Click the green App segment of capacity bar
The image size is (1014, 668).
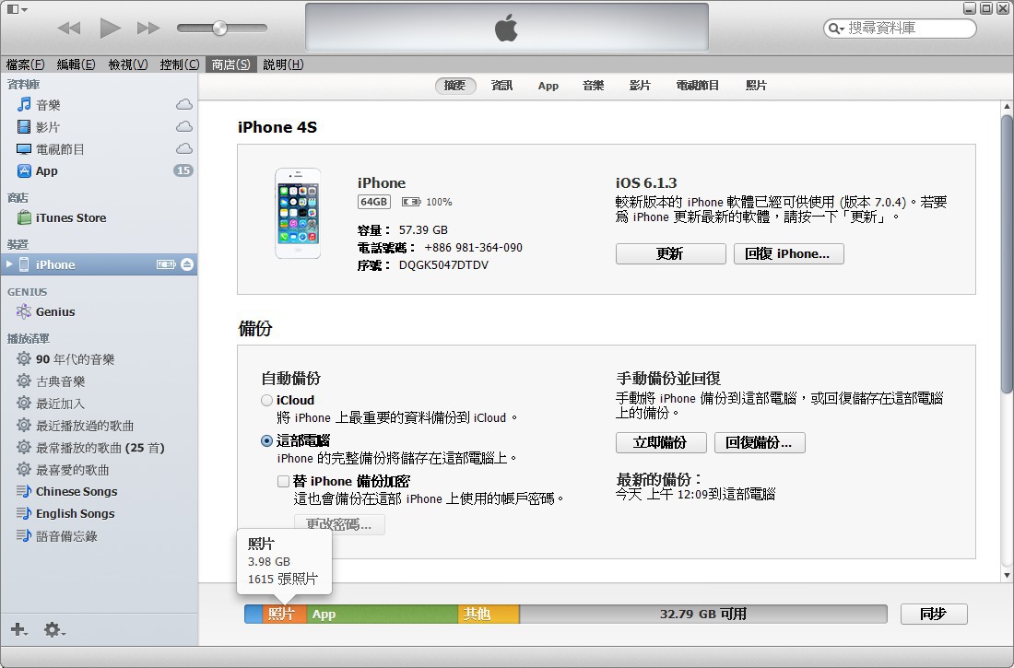click(383, 614)
